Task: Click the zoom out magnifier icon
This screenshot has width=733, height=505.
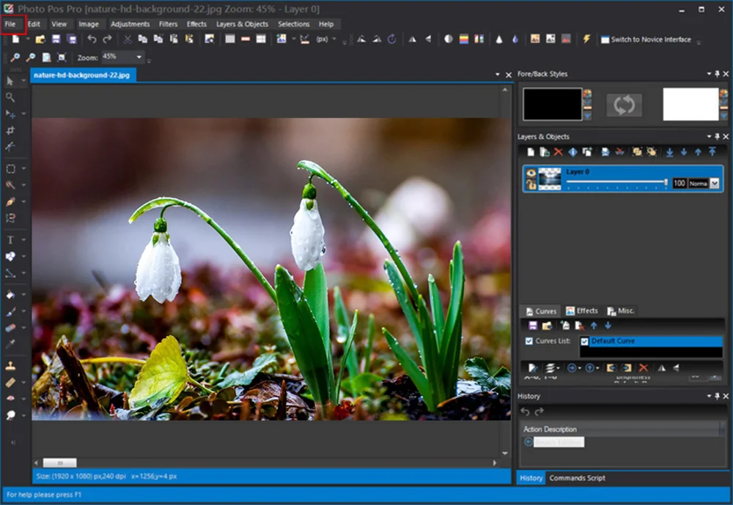Action: point(30,57)
